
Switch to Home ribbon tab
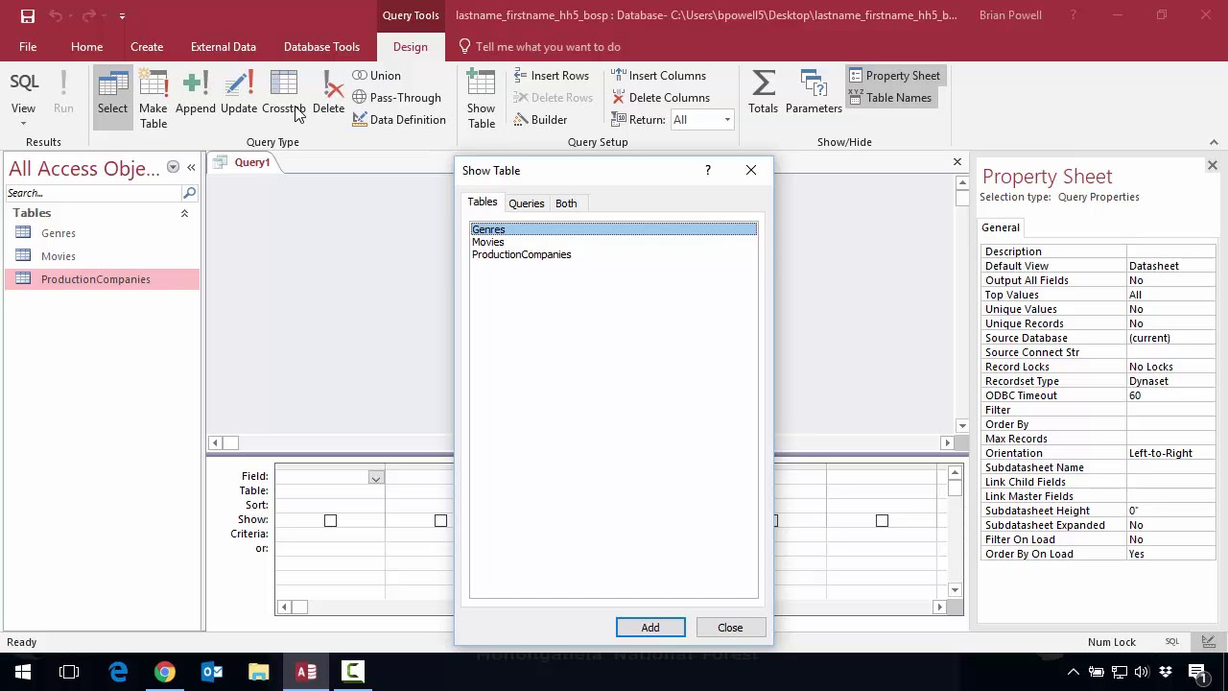pyautogui.click(x=86, y=46)
